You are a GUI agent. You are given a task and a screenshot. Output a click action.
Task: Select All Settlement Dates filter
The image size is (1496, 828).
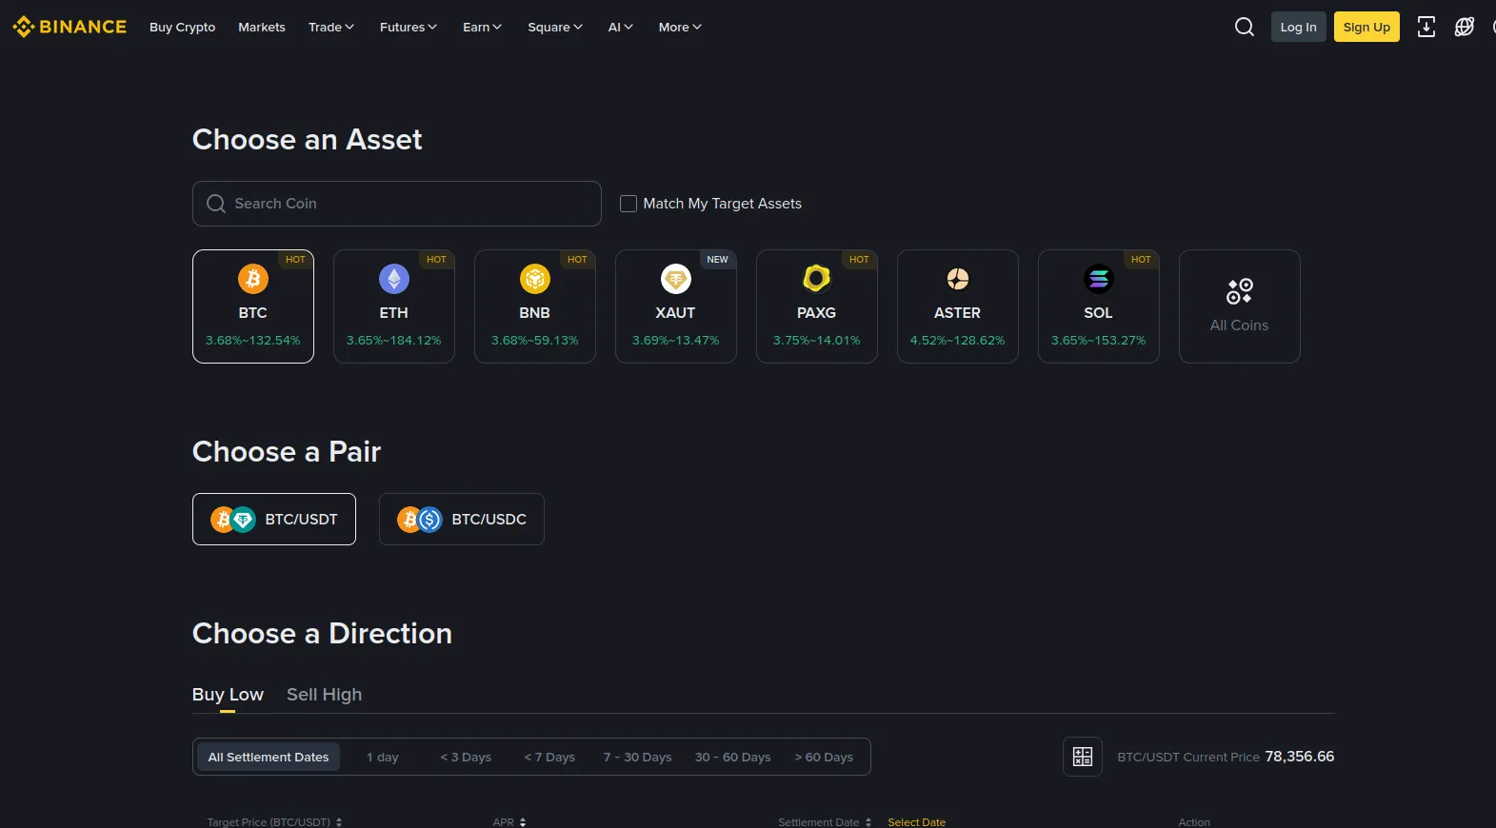[x=269, y=758]
